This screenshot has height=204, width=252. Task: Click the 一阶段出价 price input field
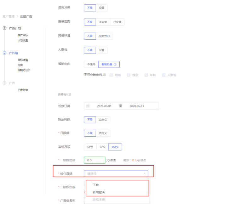point(94,160)
